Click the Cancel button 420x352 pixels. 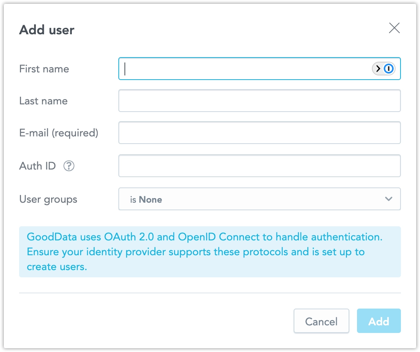tap(321, 321)
